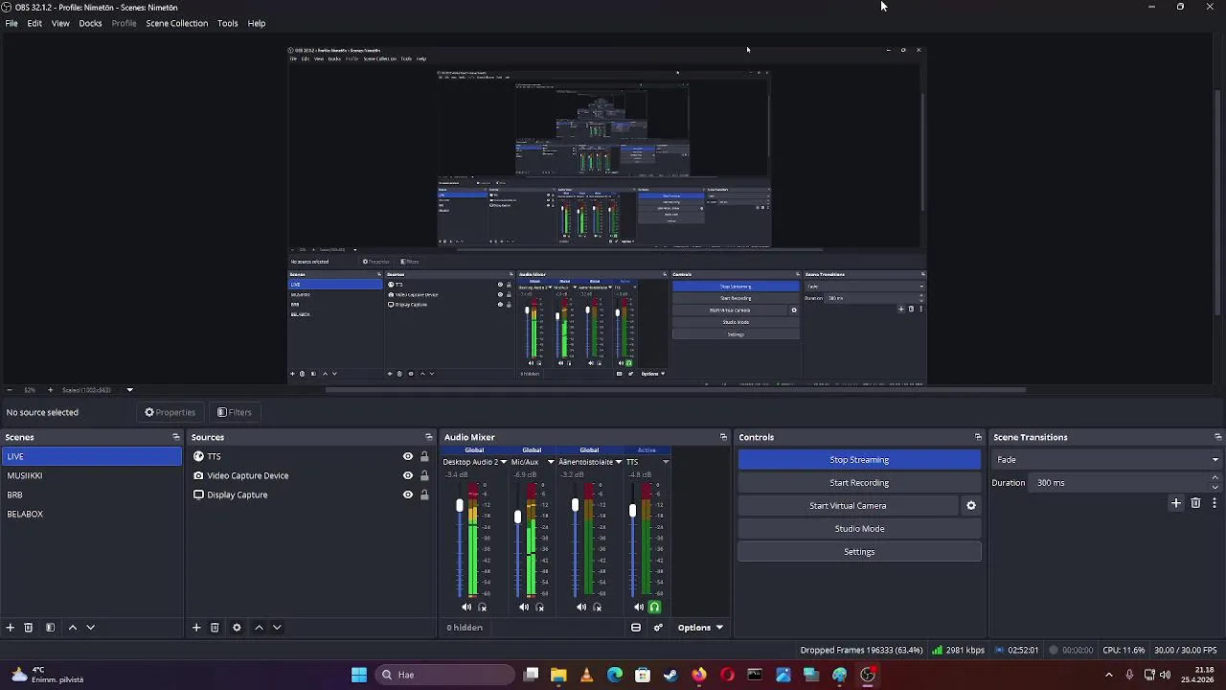Add a scene transition with plus

click(1176, 503)
